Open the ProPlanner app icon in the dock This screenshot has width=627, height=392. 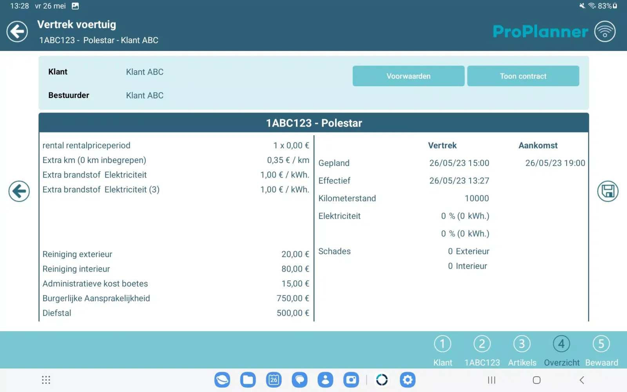click(x=382, y=379)
